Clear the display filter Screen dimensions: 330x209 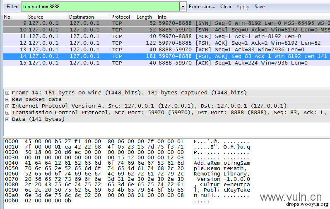pyautogui.click(x=226, y=7)
